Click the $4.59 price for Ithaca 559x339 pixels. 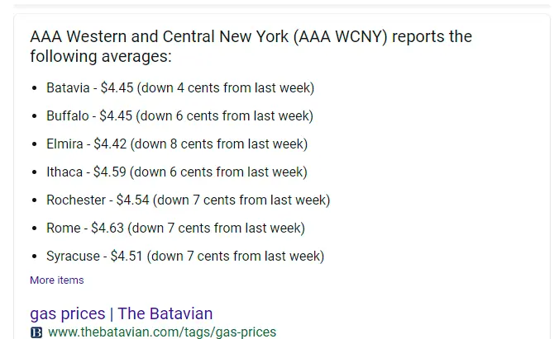click(110, 172)
